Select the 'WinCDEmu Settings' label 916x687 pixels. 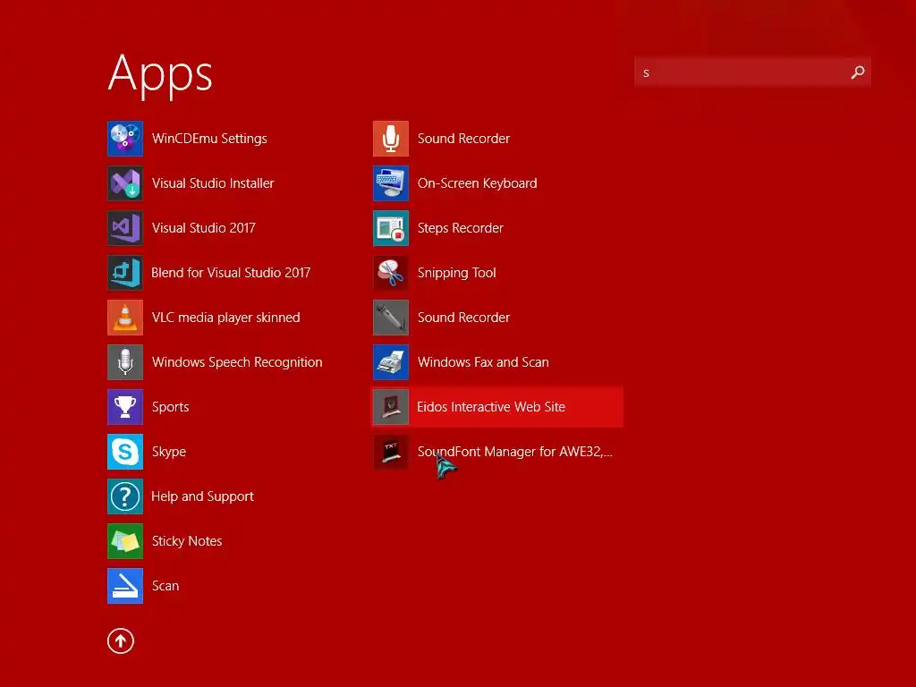209,139
